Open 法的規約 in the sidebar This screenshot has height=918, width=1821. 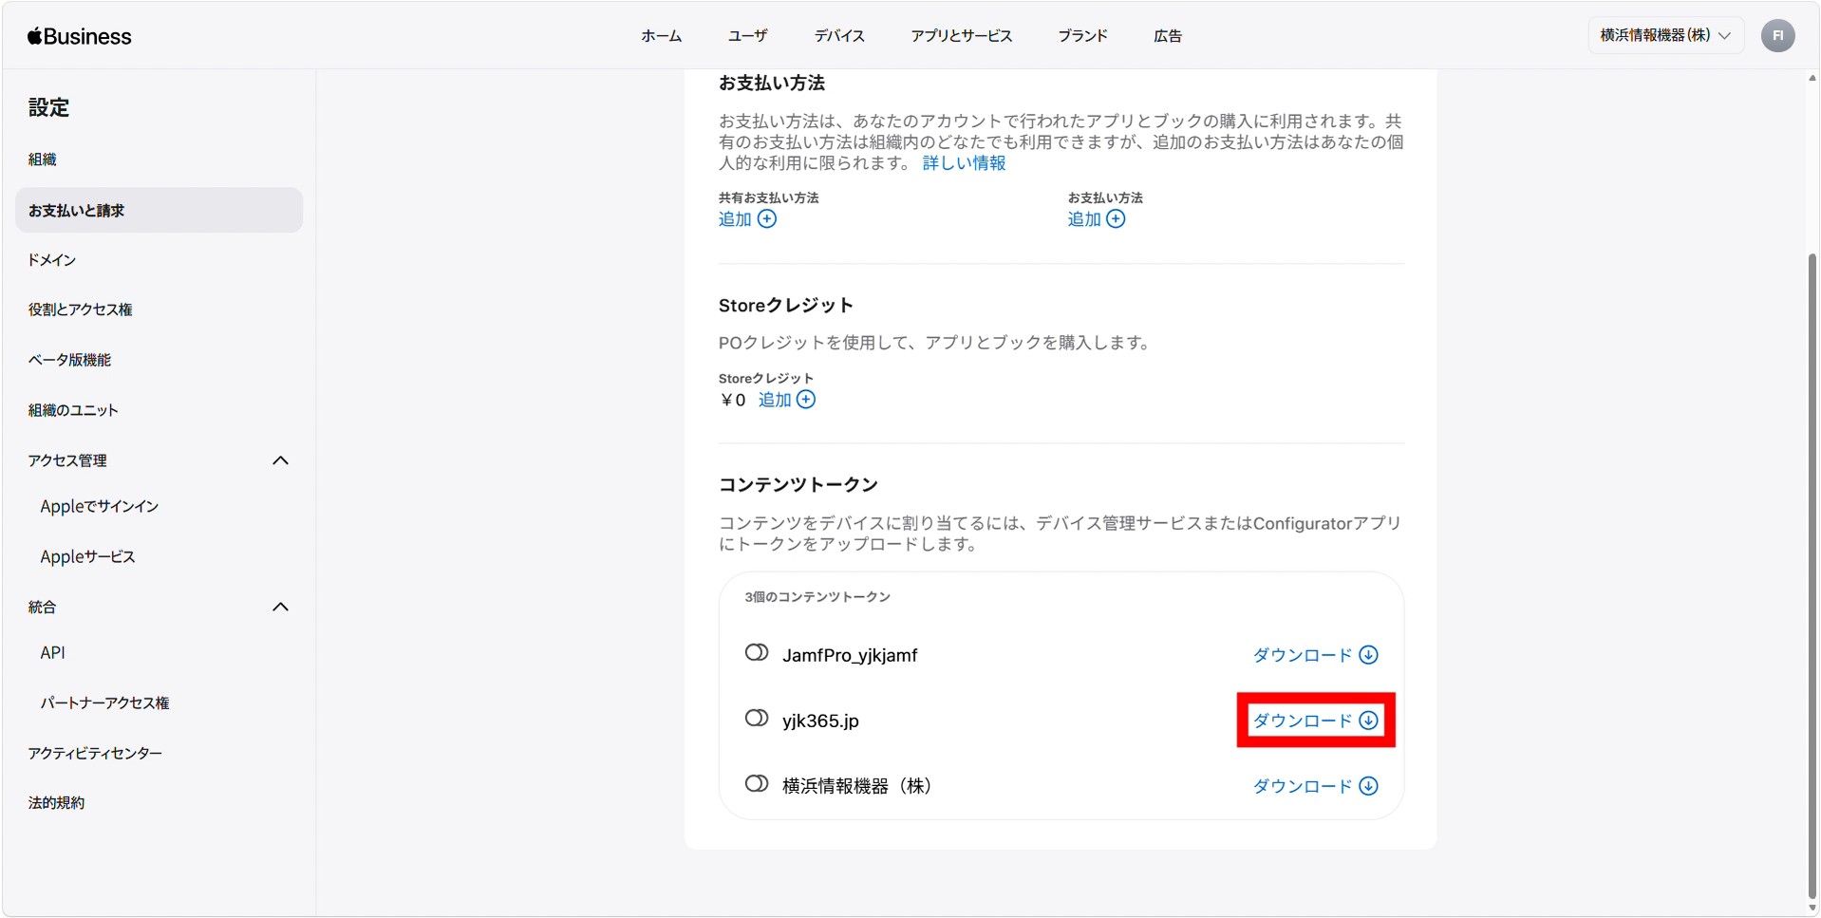point(56,803)
